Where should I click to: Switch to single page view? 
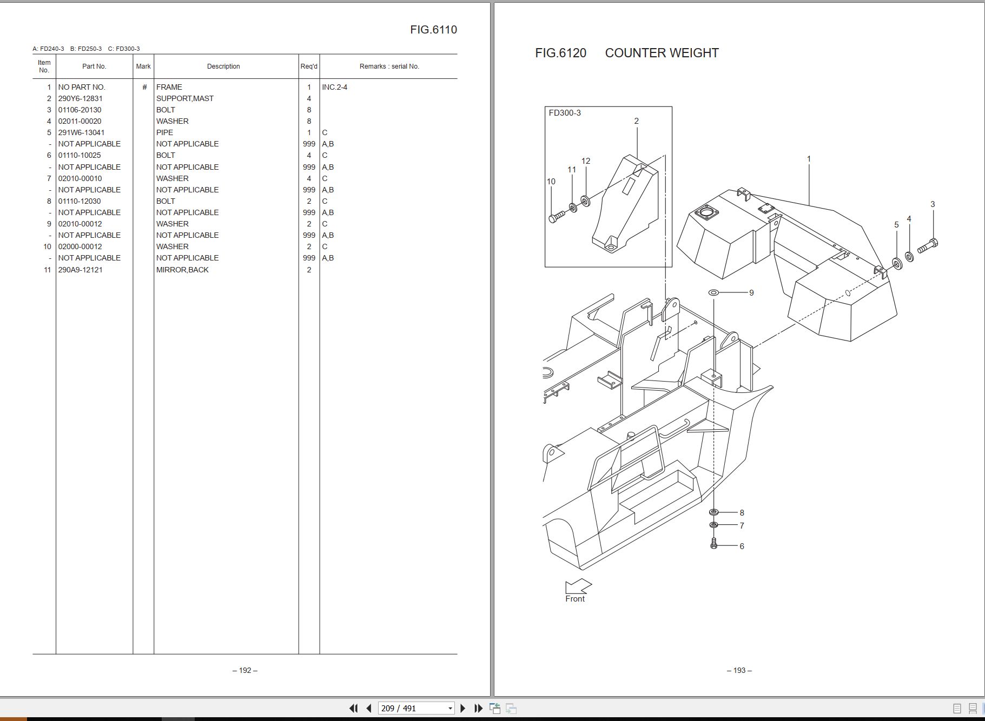click(x=957, y=709)
